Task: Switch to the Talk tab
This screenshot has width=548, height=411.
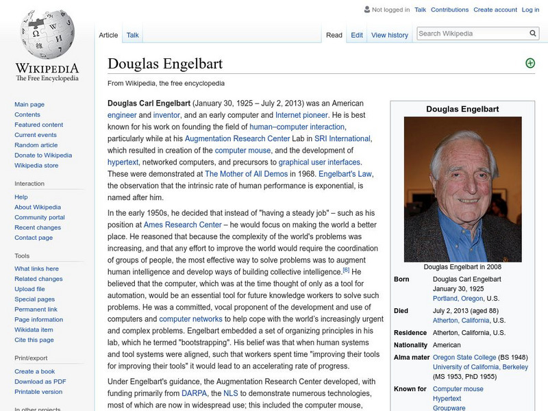Action: (x=132, y=35)
